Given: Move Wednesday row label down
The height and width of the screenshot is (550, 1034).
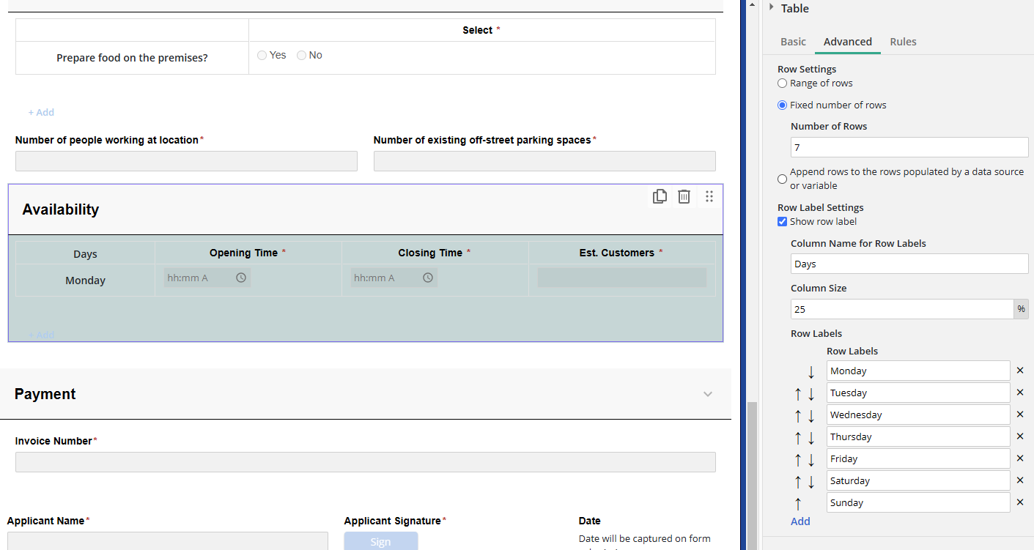Looking at the screenshot, I should coord(811,416).
